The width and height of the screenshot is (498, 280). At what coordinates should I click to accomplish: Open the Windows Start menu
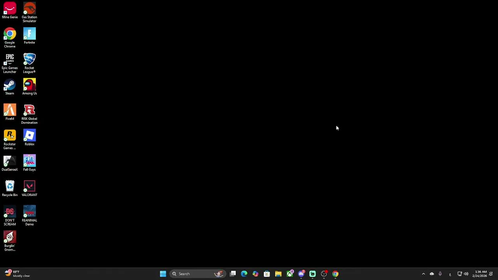(x=163, y=274)
